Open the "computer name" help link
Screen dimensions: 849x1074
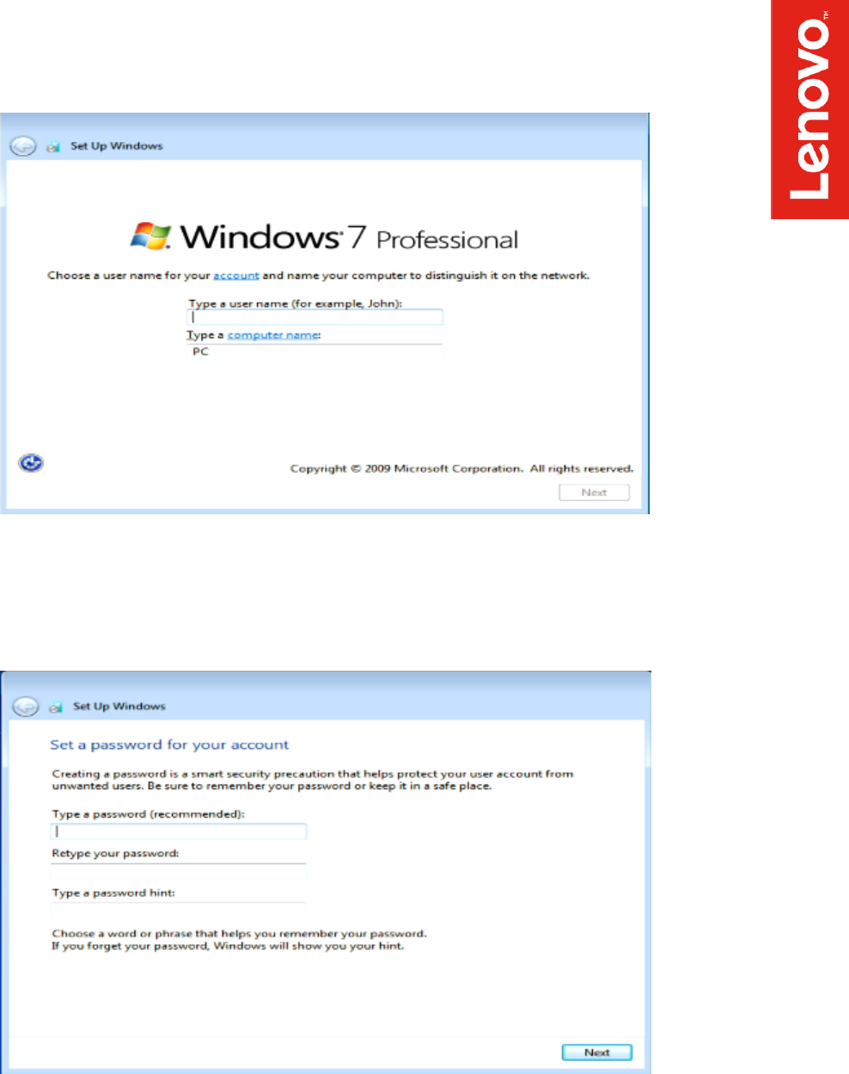(273, 335)
